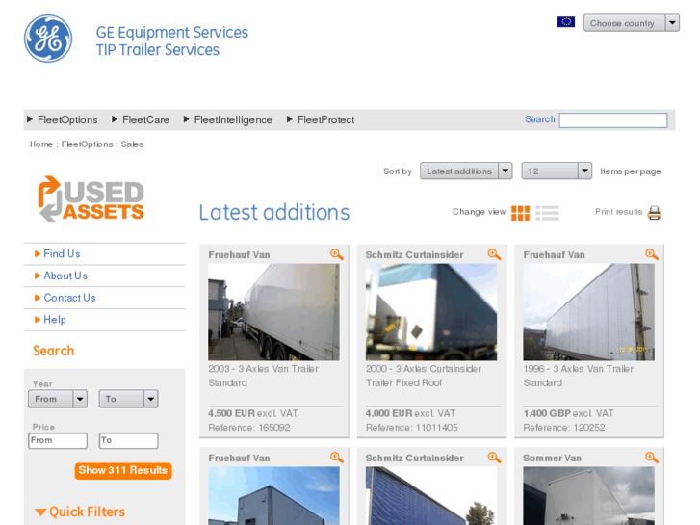The image size is (700, 525).
Task: Open the Choose country dropdown
Action: tap(632, 23)
